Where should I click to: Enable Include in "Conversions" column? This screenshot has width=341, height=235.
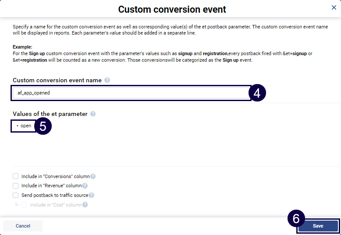coord(16,176)
